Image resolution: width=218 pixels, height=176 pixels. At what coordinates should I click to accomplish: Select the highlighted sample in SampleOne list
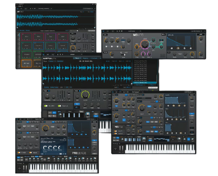[144, 83]
